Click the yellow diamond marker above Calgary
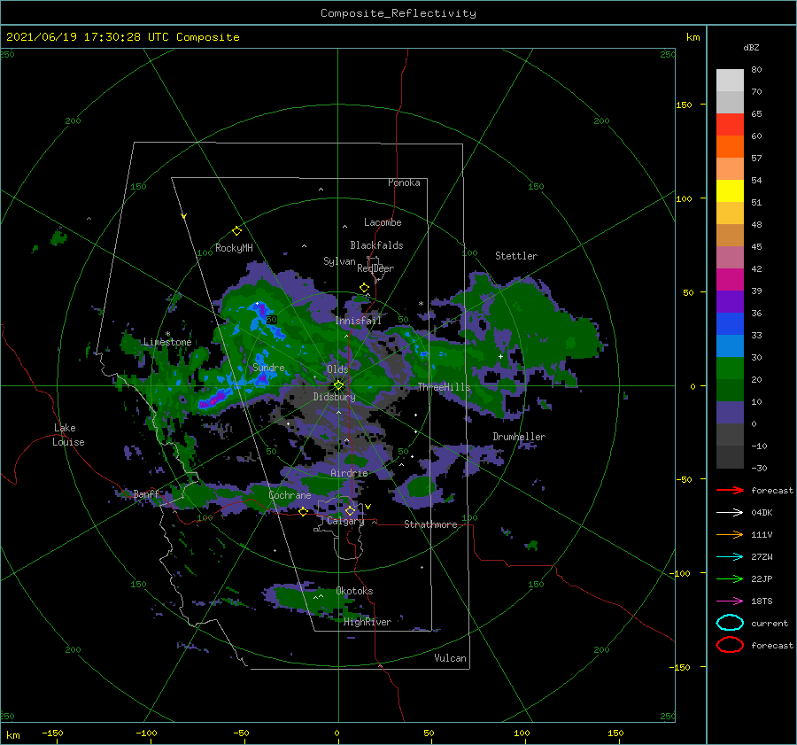The image size is (797, 745). [350, 510]
